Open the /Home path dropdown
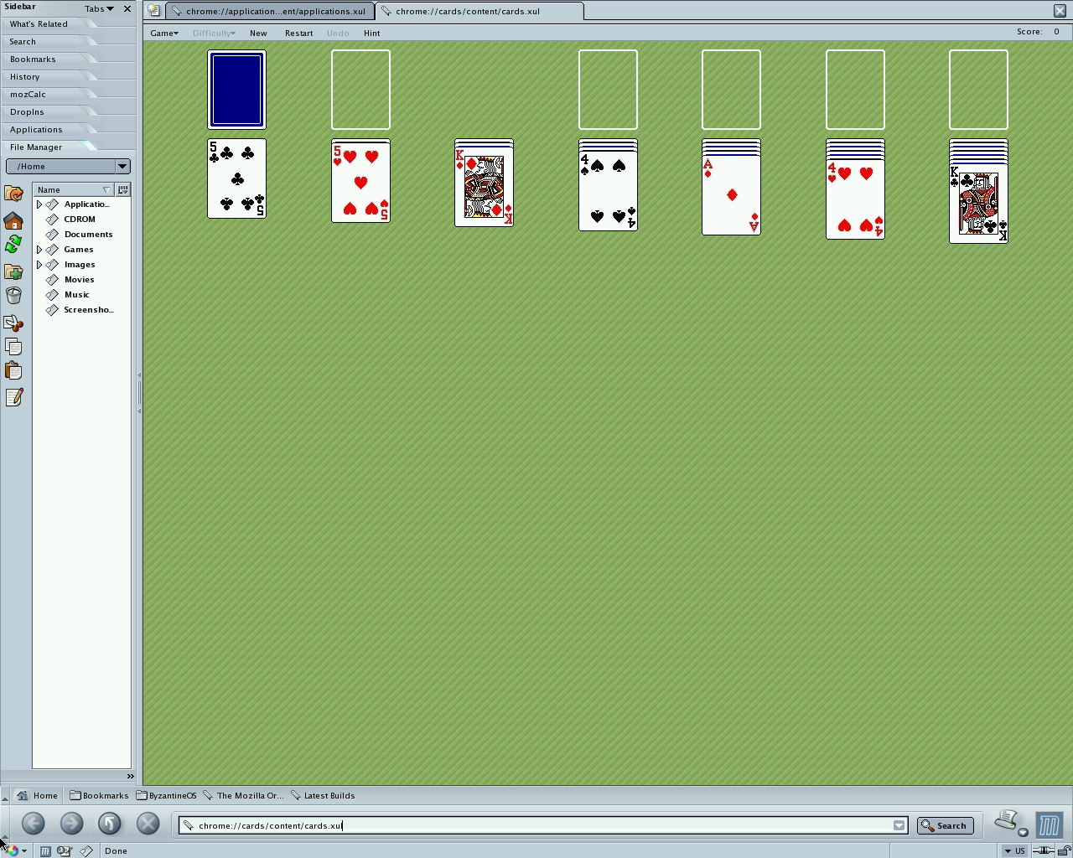This screenshot has height=858, width=1073. (x=122, y=166)
